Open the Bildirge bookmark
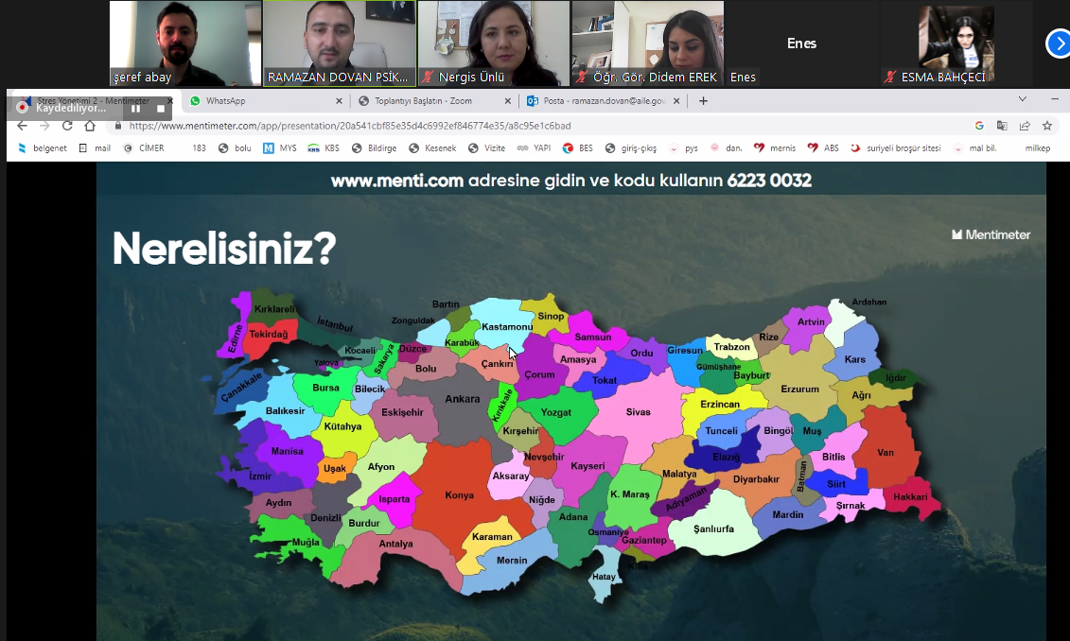1070x641 pixels. pyautogui.click(x=374, y=148)
